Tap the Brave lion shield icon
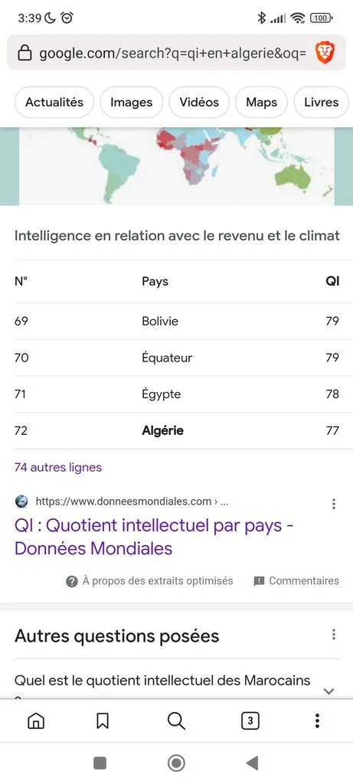Viewport: 353px width, 784px height. (x=325, y=53)
